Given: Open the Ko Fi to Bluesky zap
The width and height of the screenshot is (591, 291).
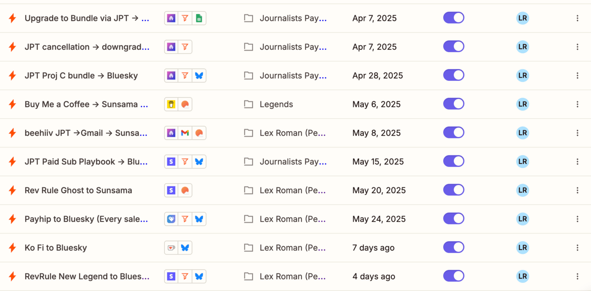Looking at the screenshot, I should click(x=56, y=248).
